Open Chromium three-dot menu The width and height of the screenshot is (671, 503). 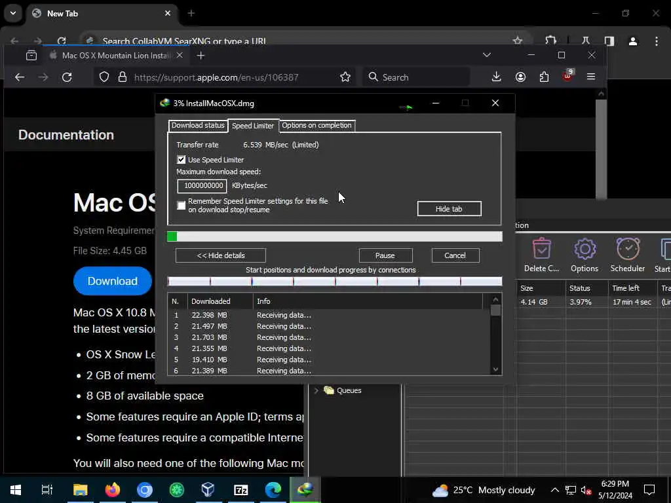point(657,41)
